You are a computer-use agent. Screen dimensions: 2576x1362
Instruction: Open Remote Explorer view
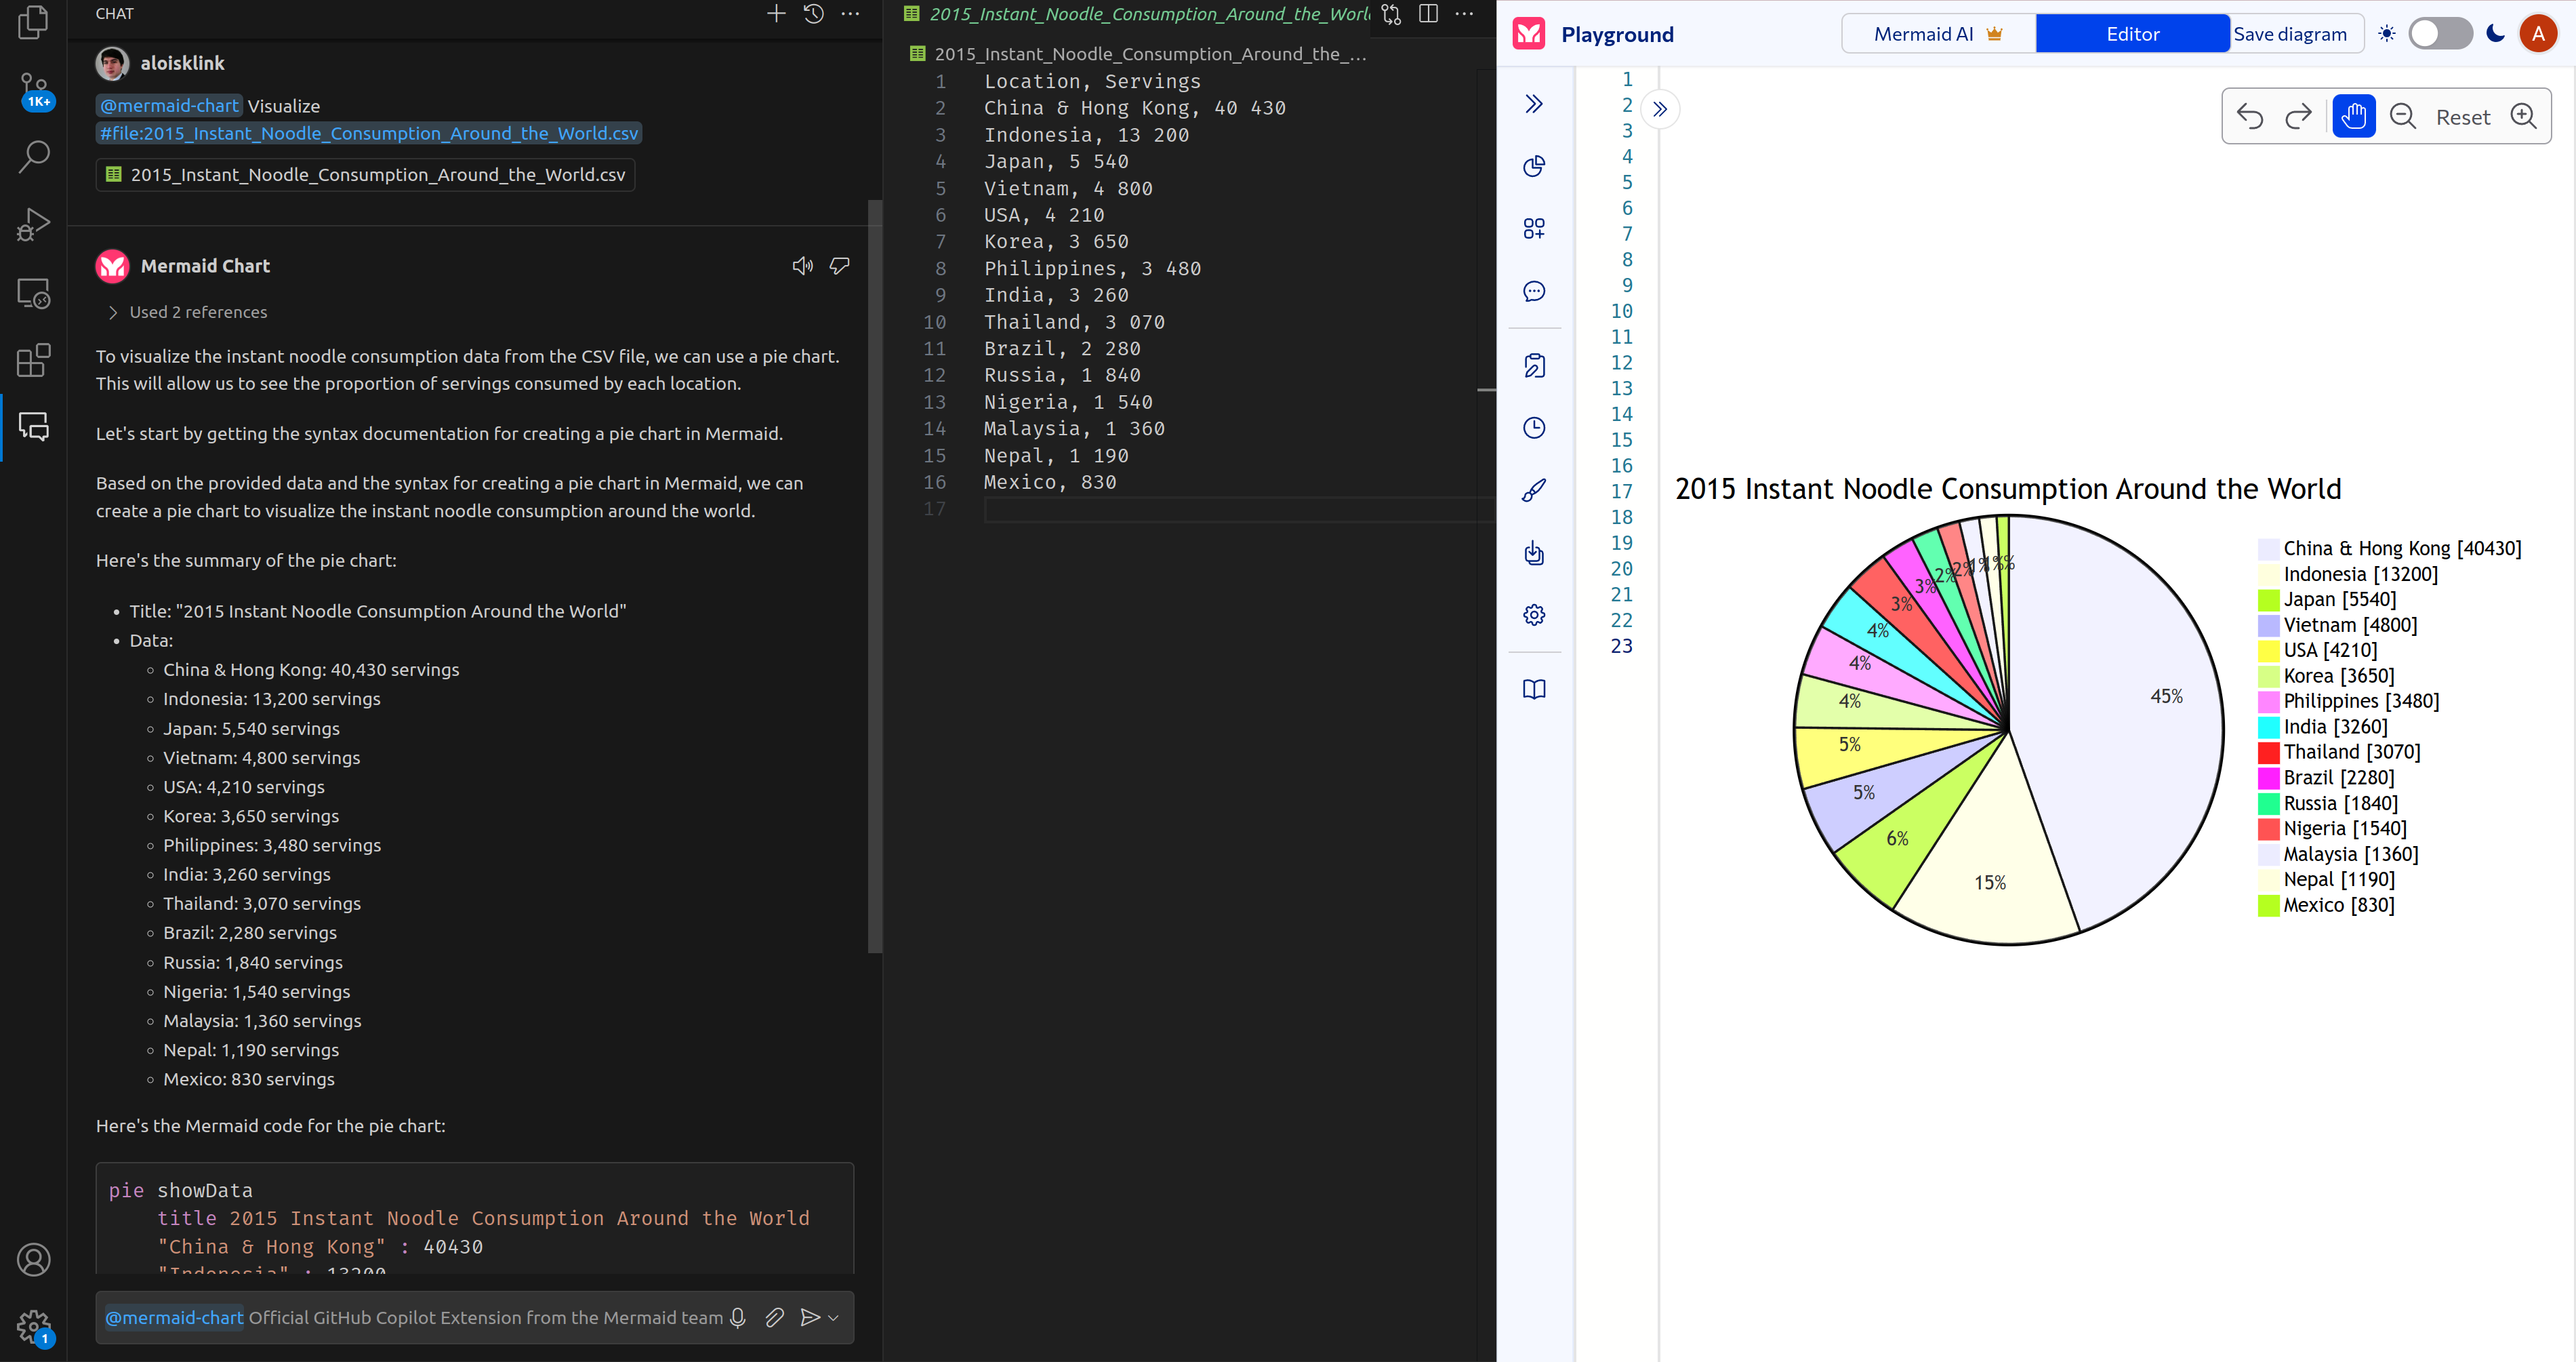pos(33,293)
